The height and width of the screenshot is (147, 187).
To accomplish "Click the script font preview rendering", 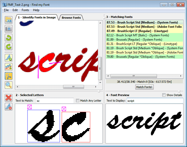I will point(144,123).
